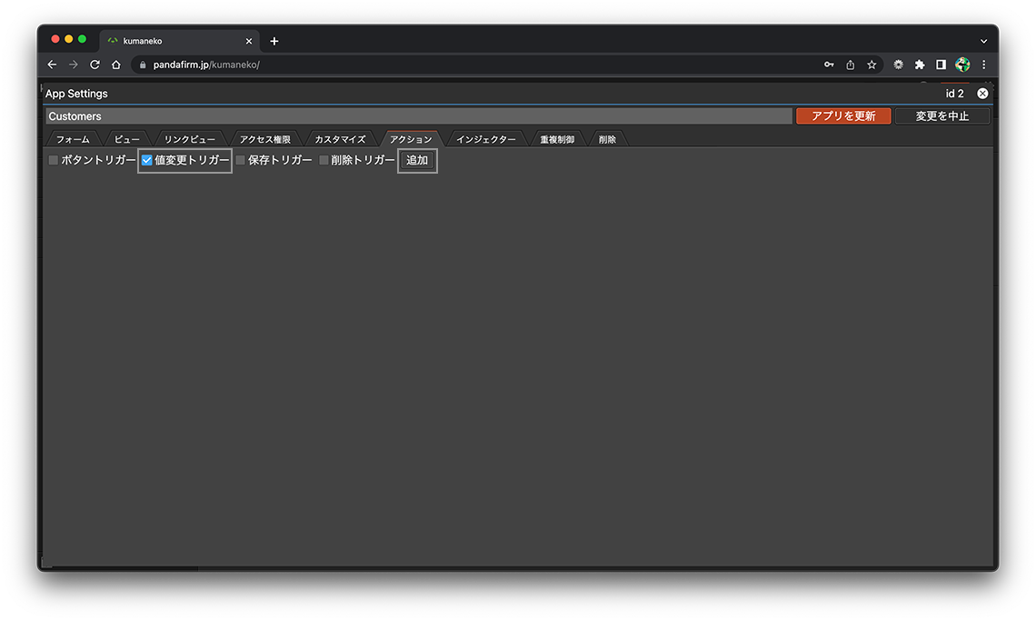Close the App Settings dialog

[x=982, y=94]
